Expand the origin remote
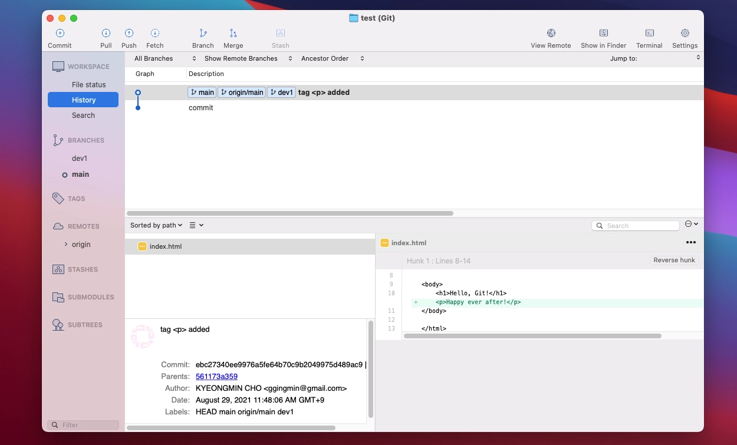Screen dimensions: 737x445 (x=66, y=245)
